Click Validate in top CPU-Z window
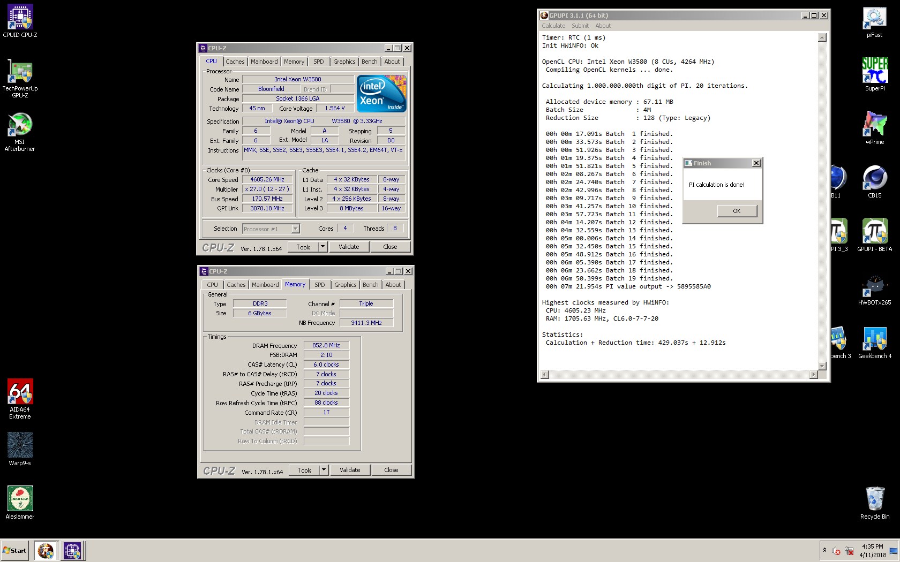Screen dimensions: 900x562 [349, 247]
